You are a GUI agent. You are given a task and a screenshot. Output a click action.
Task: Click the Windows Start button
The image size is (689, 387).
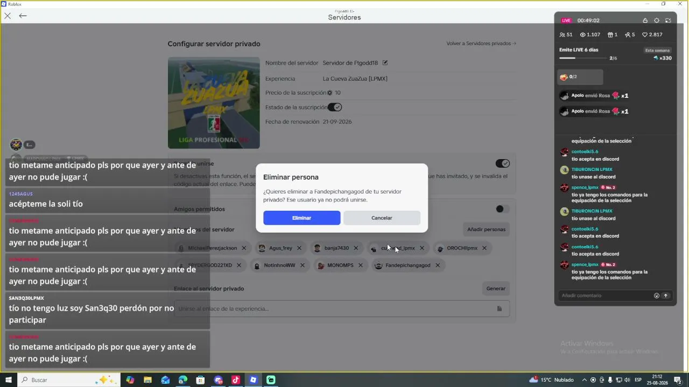(9, 380)
